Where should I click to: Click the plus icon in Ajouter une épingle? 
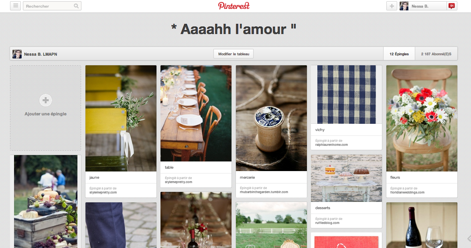pyautogui.click(x=46, y=100)
